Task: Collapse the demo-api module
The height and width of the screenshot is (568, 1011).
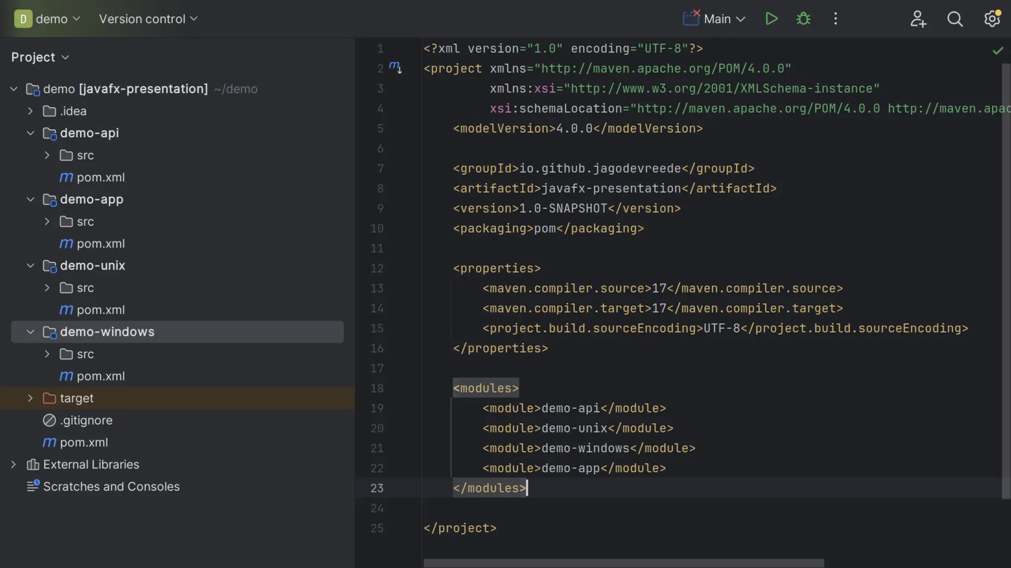Action: pyautogui.click(x=31, y=133)
